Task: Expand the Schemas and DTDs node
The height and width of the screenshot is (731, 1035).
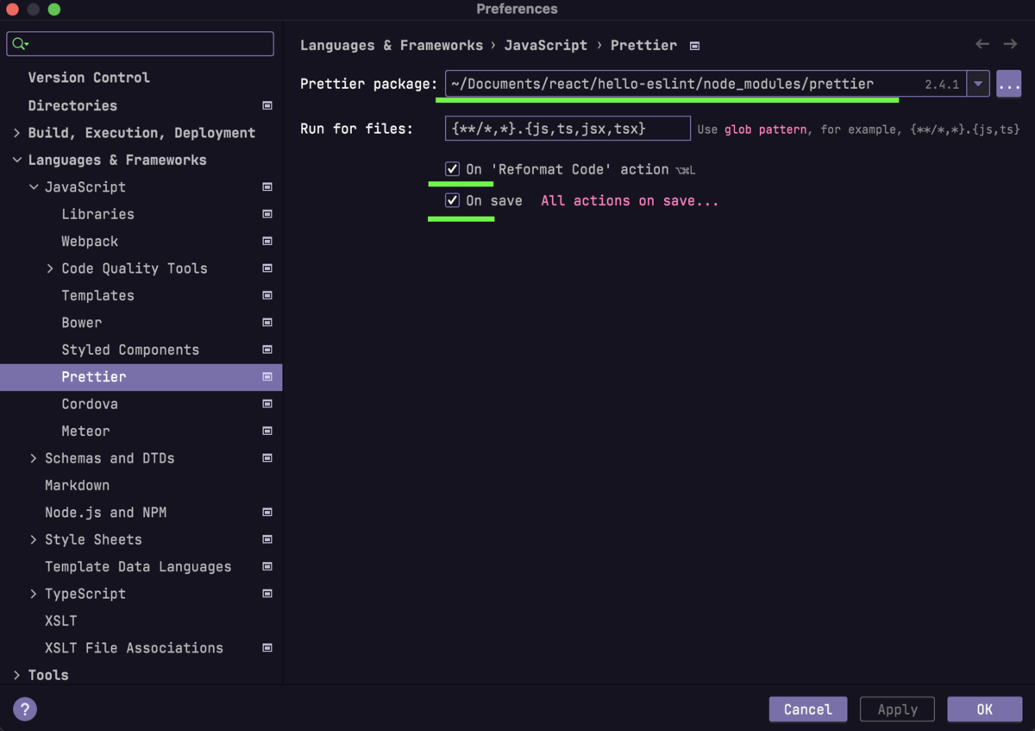Action: [34, 458]
